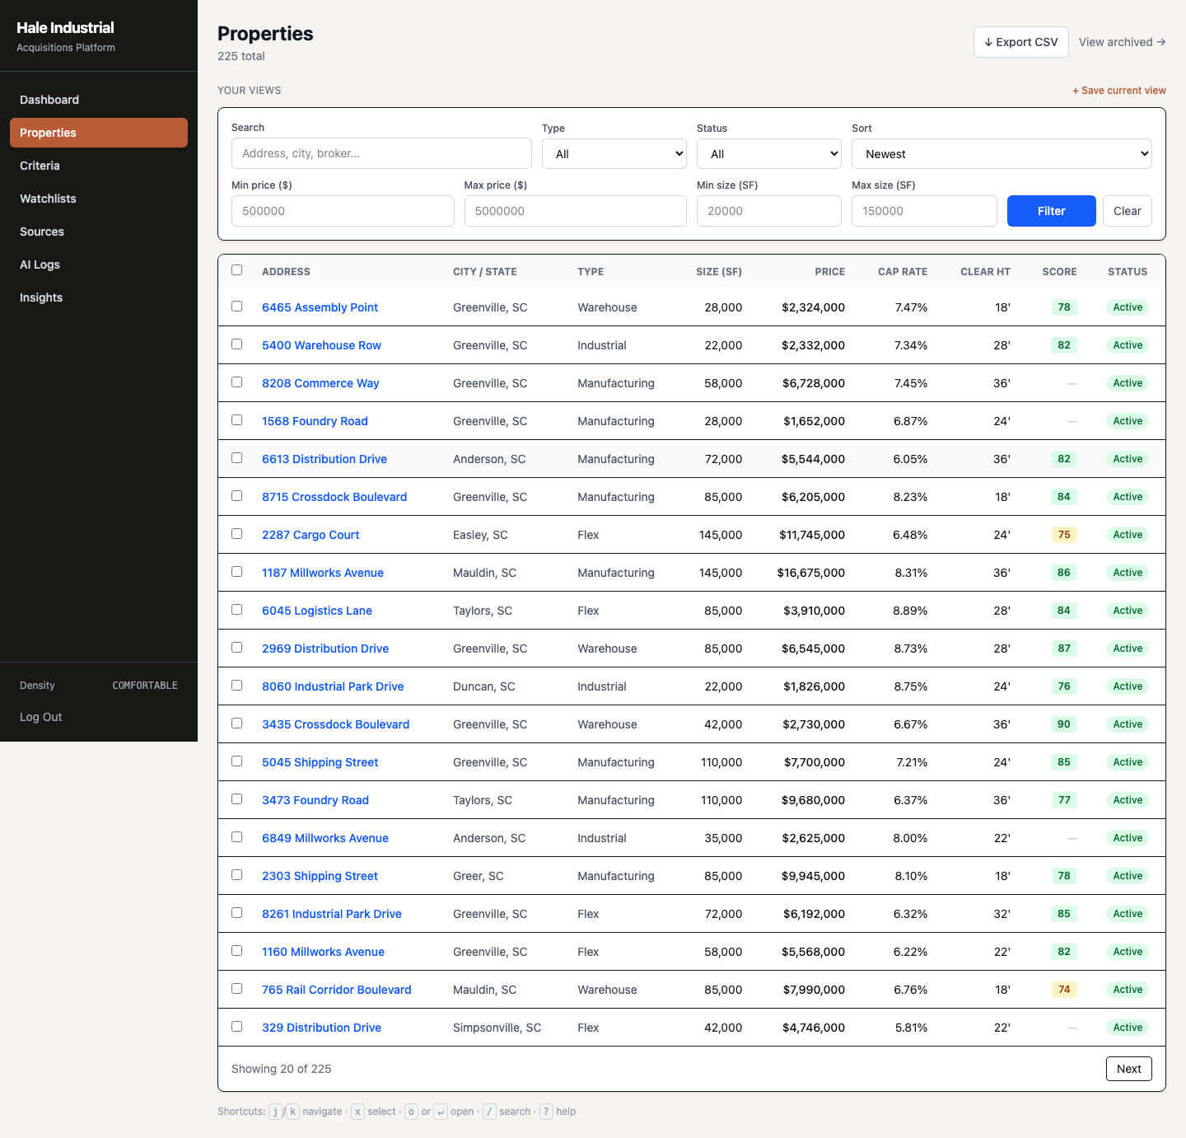The width and height of the screenshot is (1186, 1138).
Task: Check the box for 1187 Millworks Avenue
Action: pos(237,571)
